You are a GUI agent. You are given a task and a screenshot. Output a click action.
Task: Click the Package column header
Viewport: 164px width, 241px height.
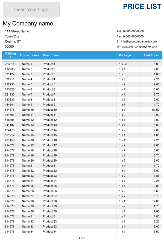pyautogui.click(x=125, y=55)
